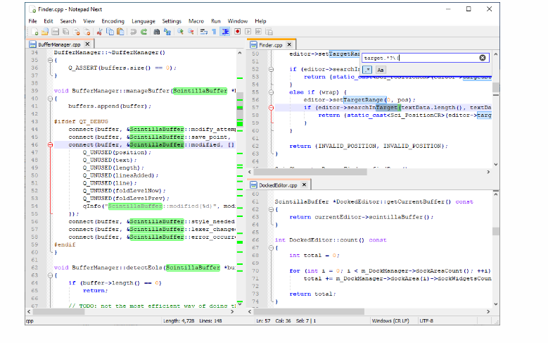Click the Undo arrow icon

[x=134, y=32]
